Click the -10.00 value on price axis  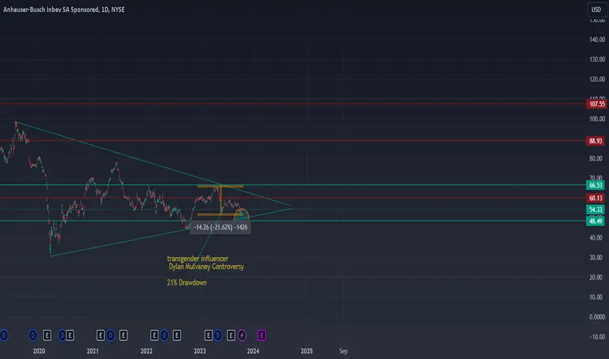point(597,337)
